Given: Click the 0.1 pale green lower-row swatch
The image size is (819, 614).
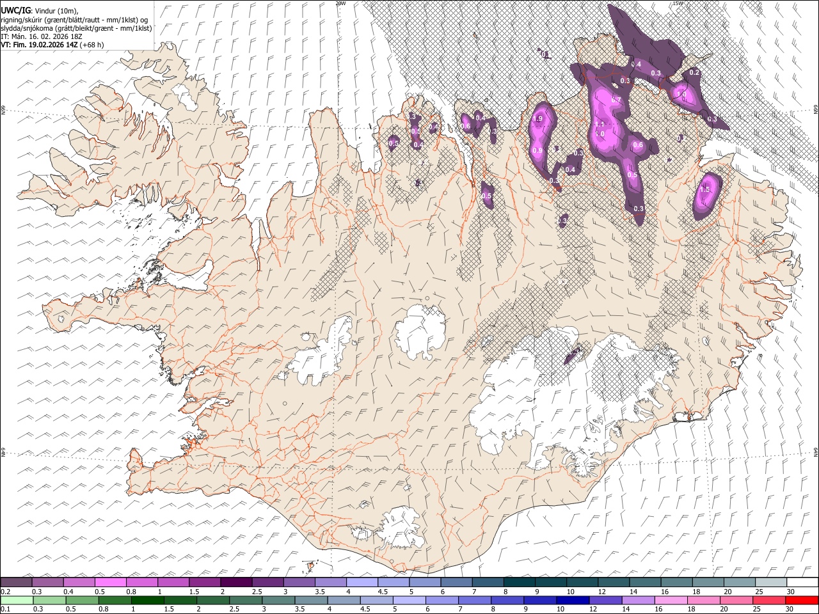Looking at the screenshot, I should (17, 600).
